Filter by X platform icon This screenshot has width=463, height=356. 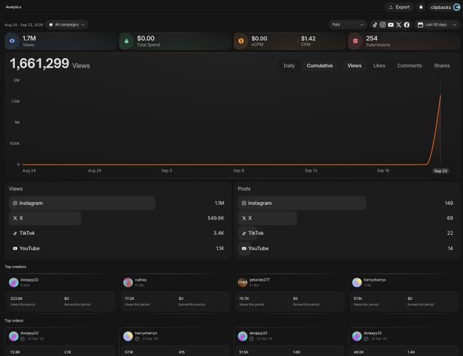tap(398, 25)
